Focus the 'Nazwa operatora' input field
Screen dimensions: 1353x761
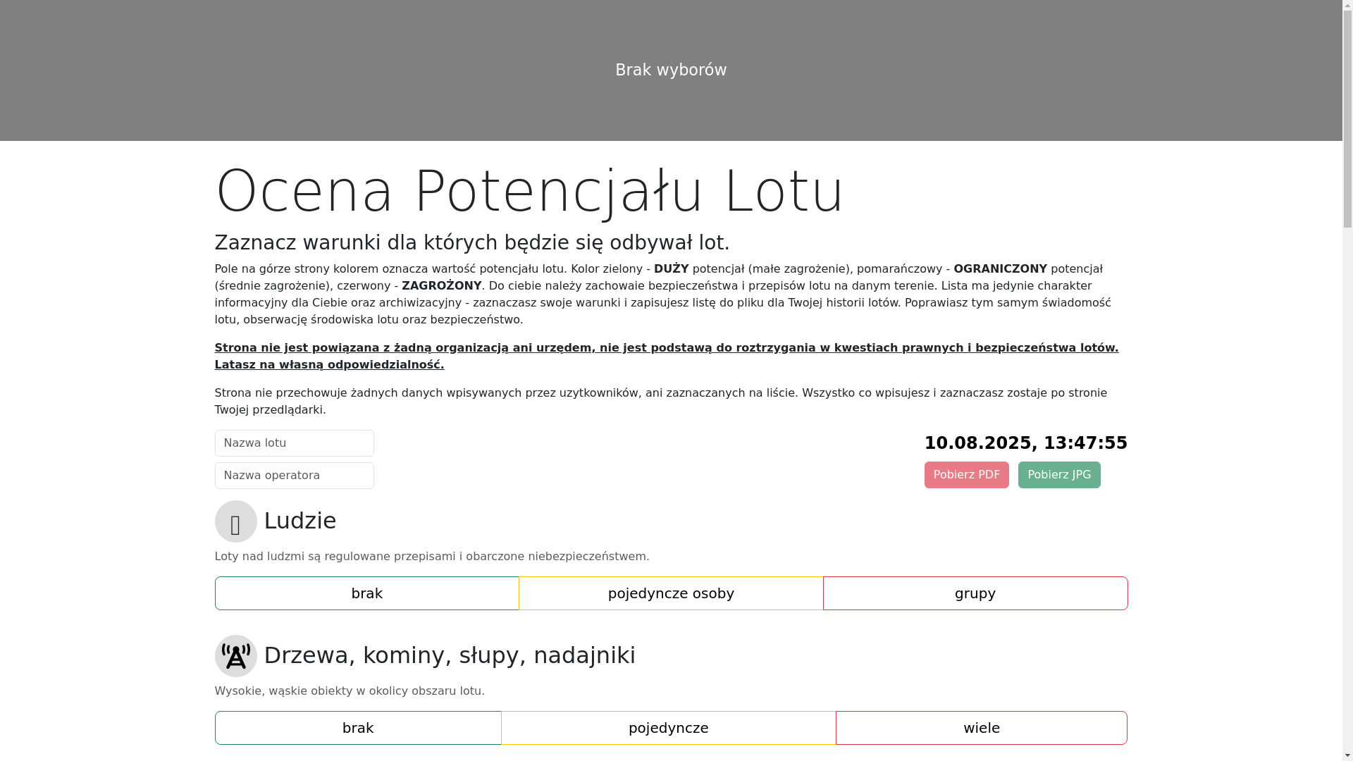[x=295, y=476]
